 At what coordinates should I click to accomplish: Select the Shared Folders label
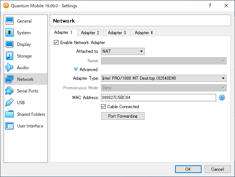tap(31, 114)
